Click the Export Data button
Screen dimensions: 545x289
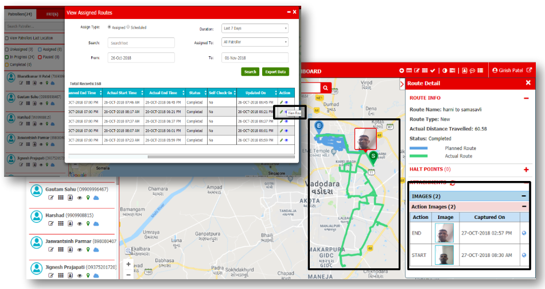tap(275, 72)
